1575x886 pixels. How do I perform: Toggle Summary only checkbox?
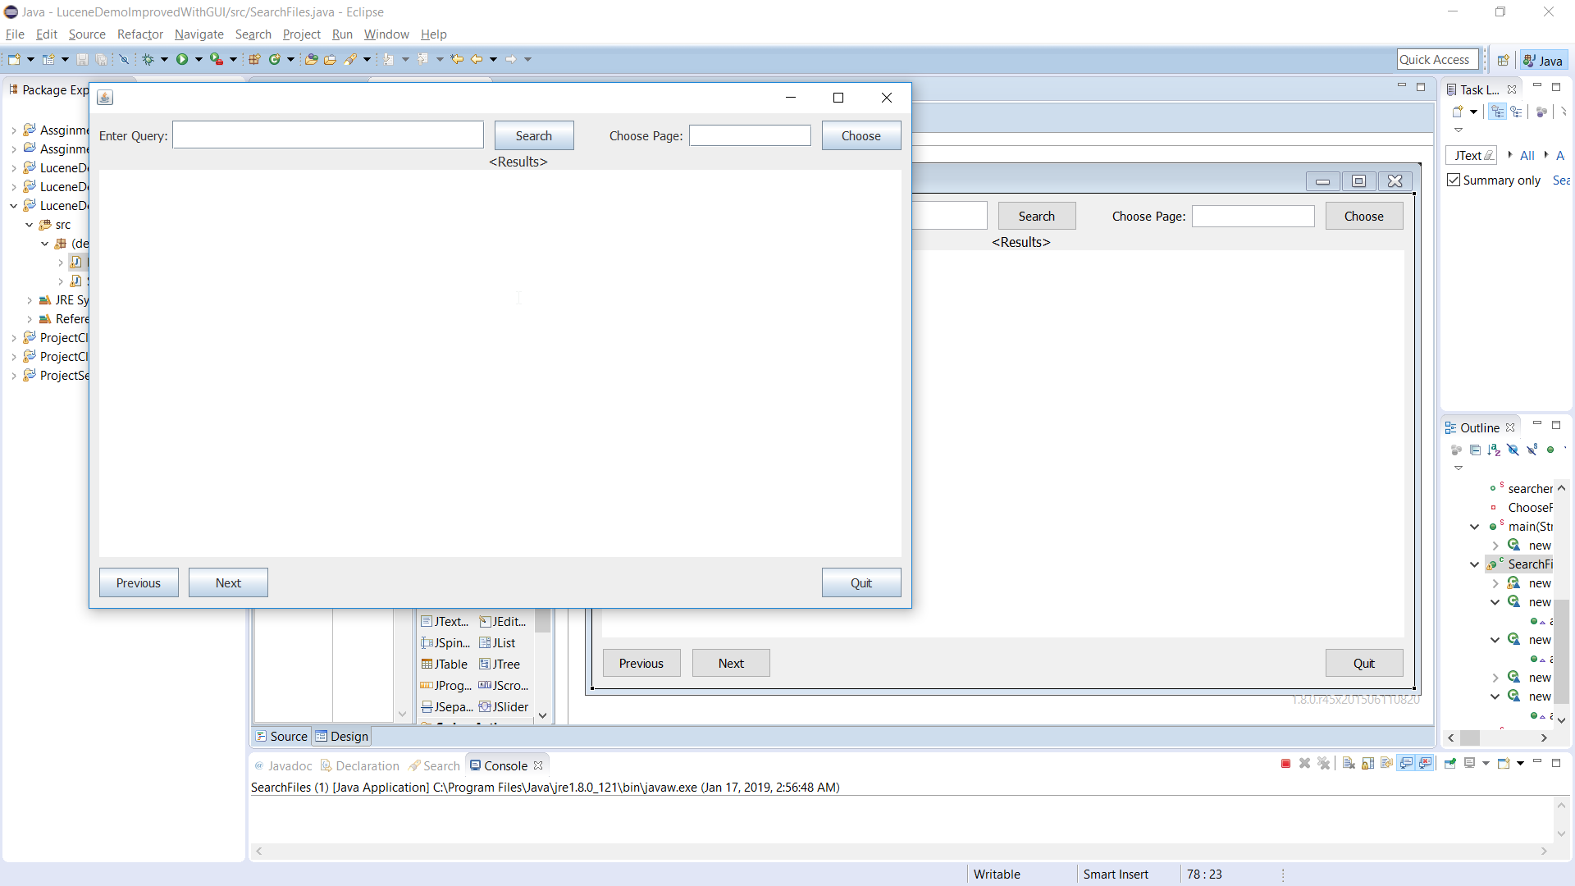(1454, 180)
